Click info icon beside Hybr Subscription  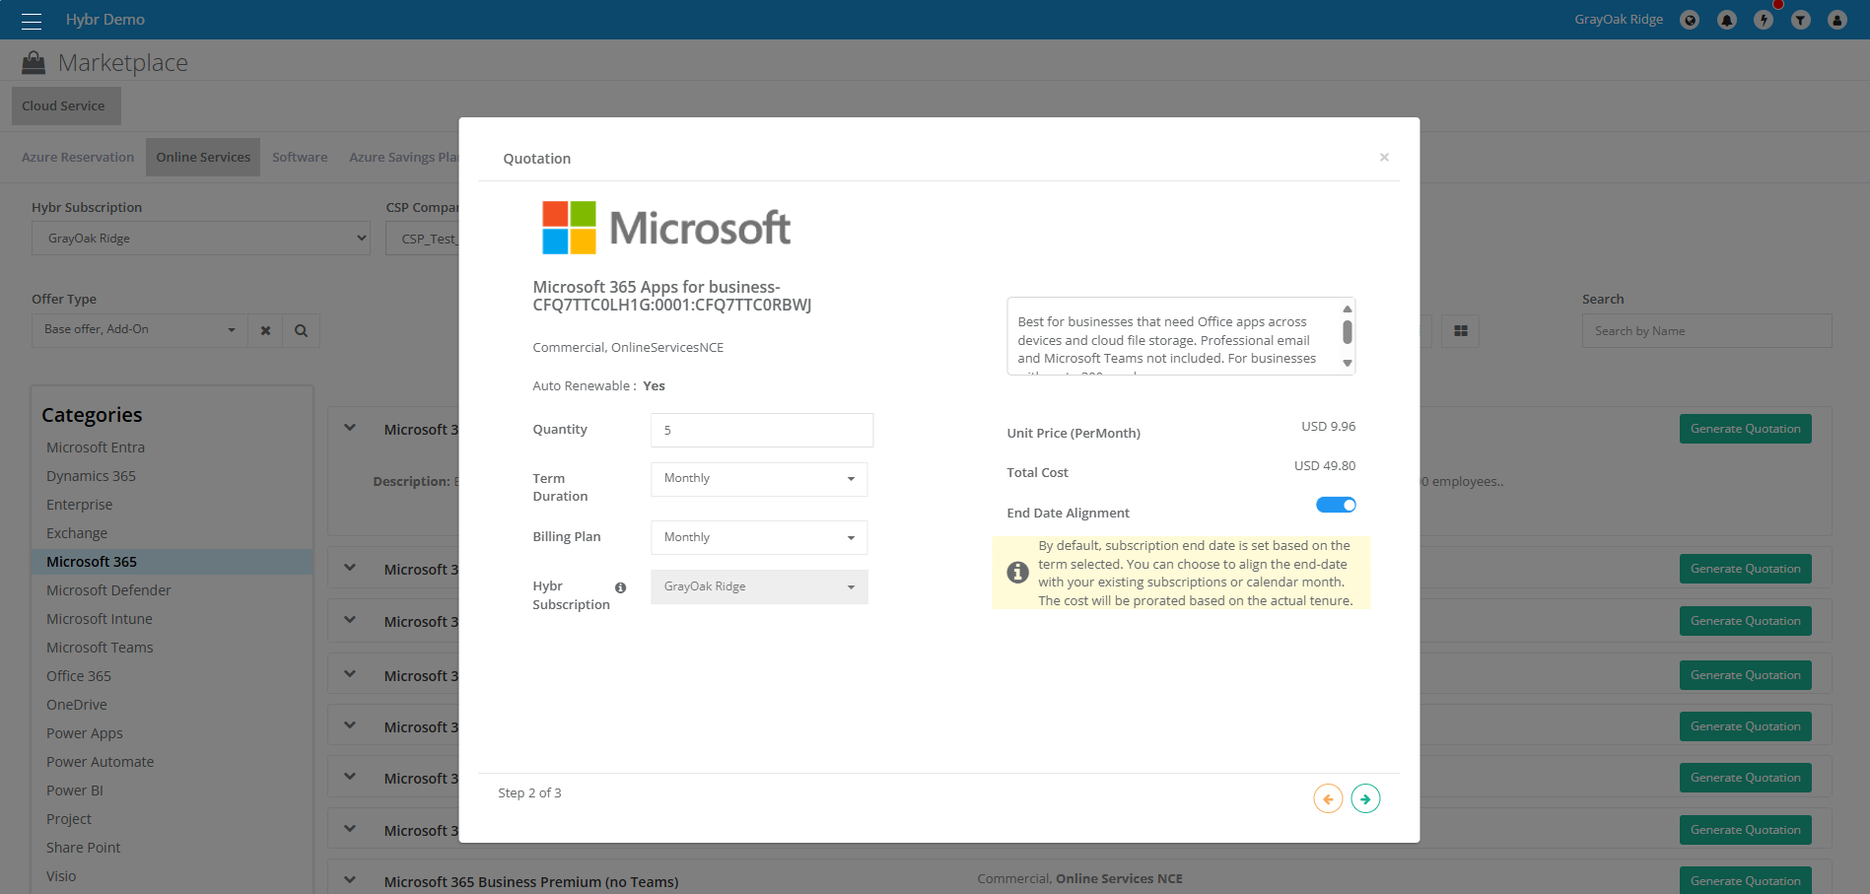point(620,587)
